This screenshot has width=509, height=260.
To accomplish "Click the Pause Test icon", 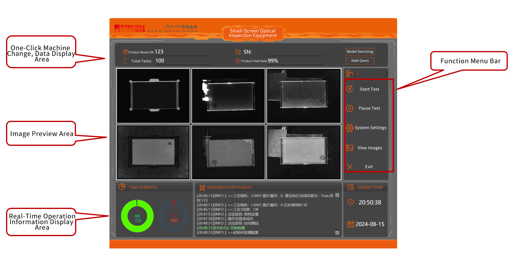I will 349,108.
